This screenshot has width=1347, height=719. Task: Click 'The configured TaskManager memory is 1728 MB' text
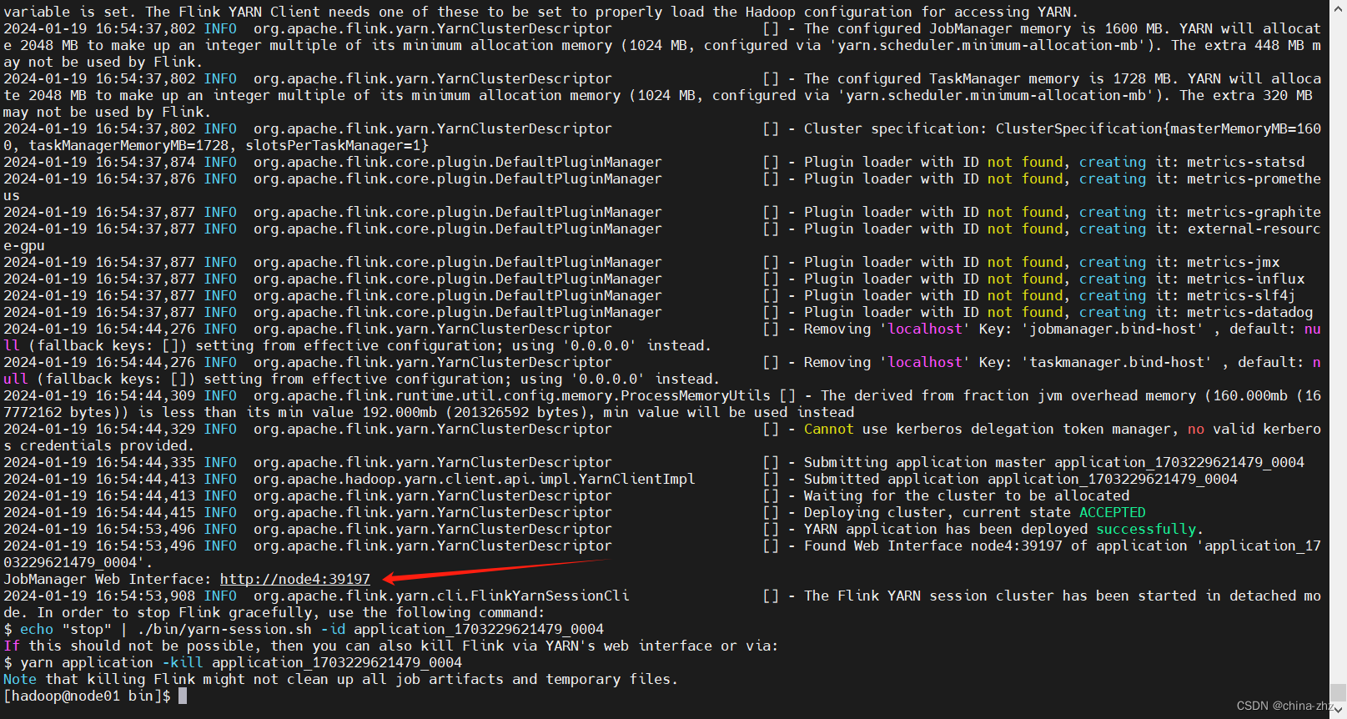(x=988, y=78)
